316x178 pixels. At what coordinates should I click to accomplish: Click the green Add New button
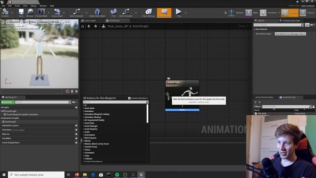(8, 102)
